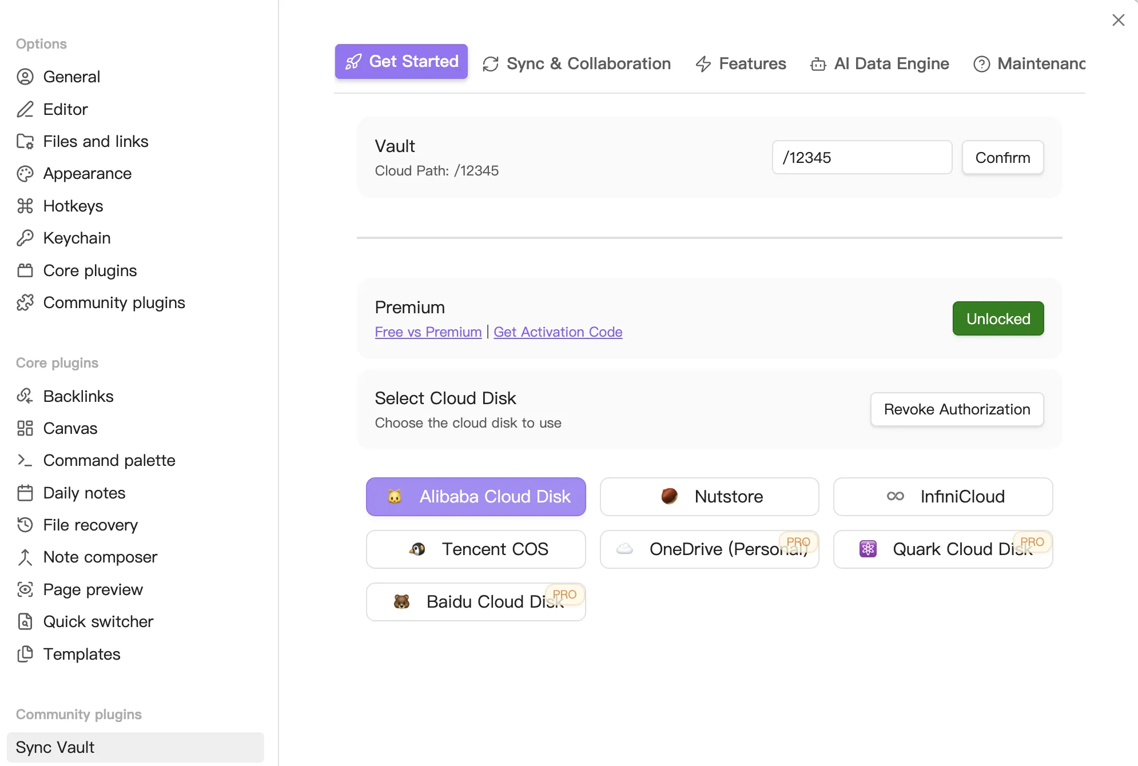
Task: Click the robot AI Data Engine icon
Action: 818,64
